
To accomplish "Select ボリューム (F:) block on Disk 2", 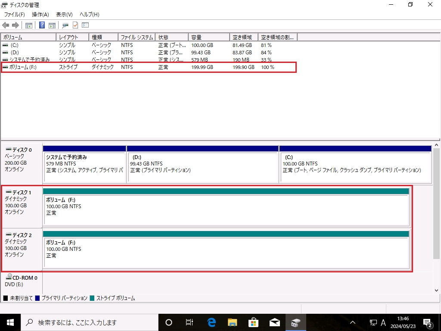I will (226, 250).
